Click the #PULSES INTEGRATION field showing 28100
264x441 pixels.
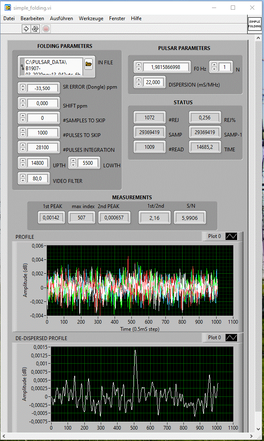(x=43, y=147)
